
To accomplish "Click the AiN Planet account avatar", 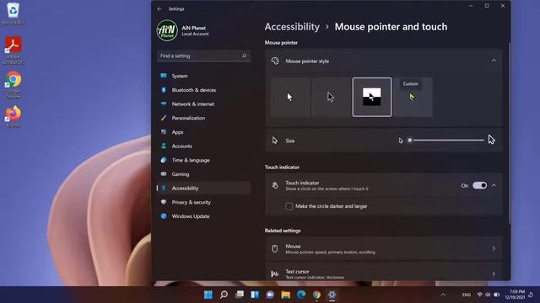I will point(167,30).
